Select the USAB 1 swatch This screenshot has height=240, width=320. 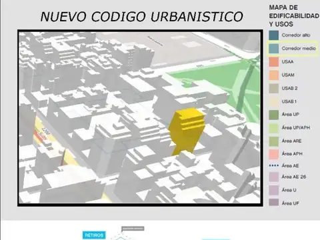pyautogui.click(x=273, y=101)
